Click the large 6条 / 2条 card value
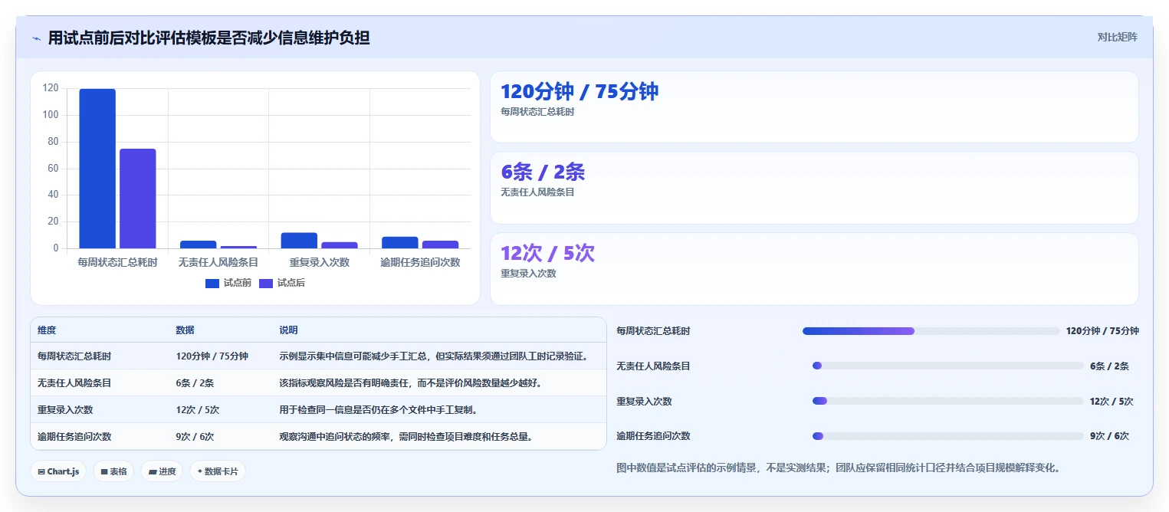1169x512 pixels. [x=543, y=172]
